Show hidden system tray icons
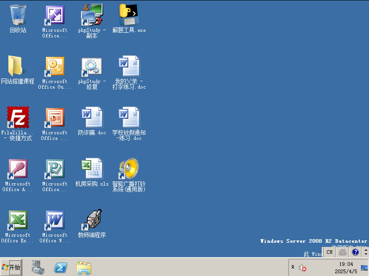The height and width of the screenshot is (276, 369). [293, 267]
